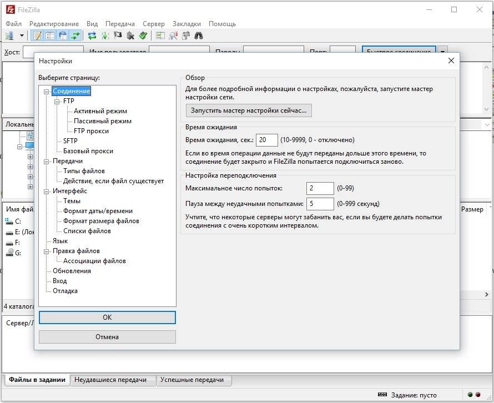Select Пассивный режим settings page
Image resolution: width=494 pixels, height=403 pixels.
click(x=102, y=121)
